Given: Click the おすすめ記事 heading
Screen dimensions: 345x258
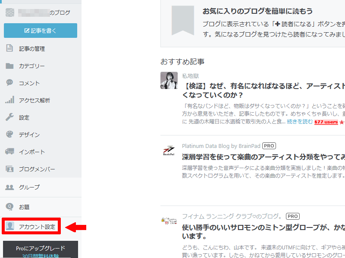Looking at the screenshot, I should [182, 61].
